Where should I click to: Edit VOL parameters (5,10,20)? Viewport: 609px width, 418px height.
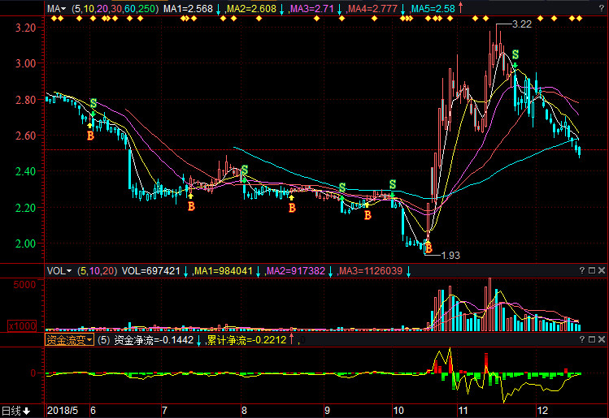[97, 271]
